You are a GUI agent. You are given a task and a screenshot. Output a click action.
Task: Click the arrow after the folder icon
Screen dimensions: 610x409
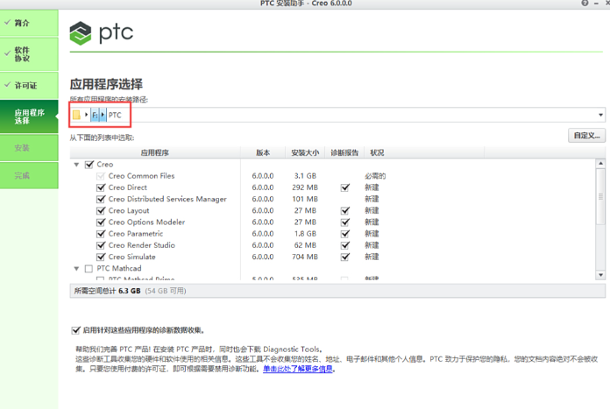click(86, 115)
